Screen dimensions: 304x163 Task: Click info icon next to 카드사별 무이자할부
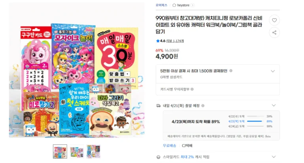click(x=192, y=89)
